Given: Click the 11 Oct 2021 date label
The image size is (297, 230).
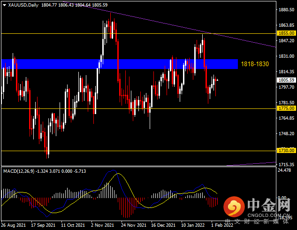Looking at the screenshot, I should [x=73, y=225].
